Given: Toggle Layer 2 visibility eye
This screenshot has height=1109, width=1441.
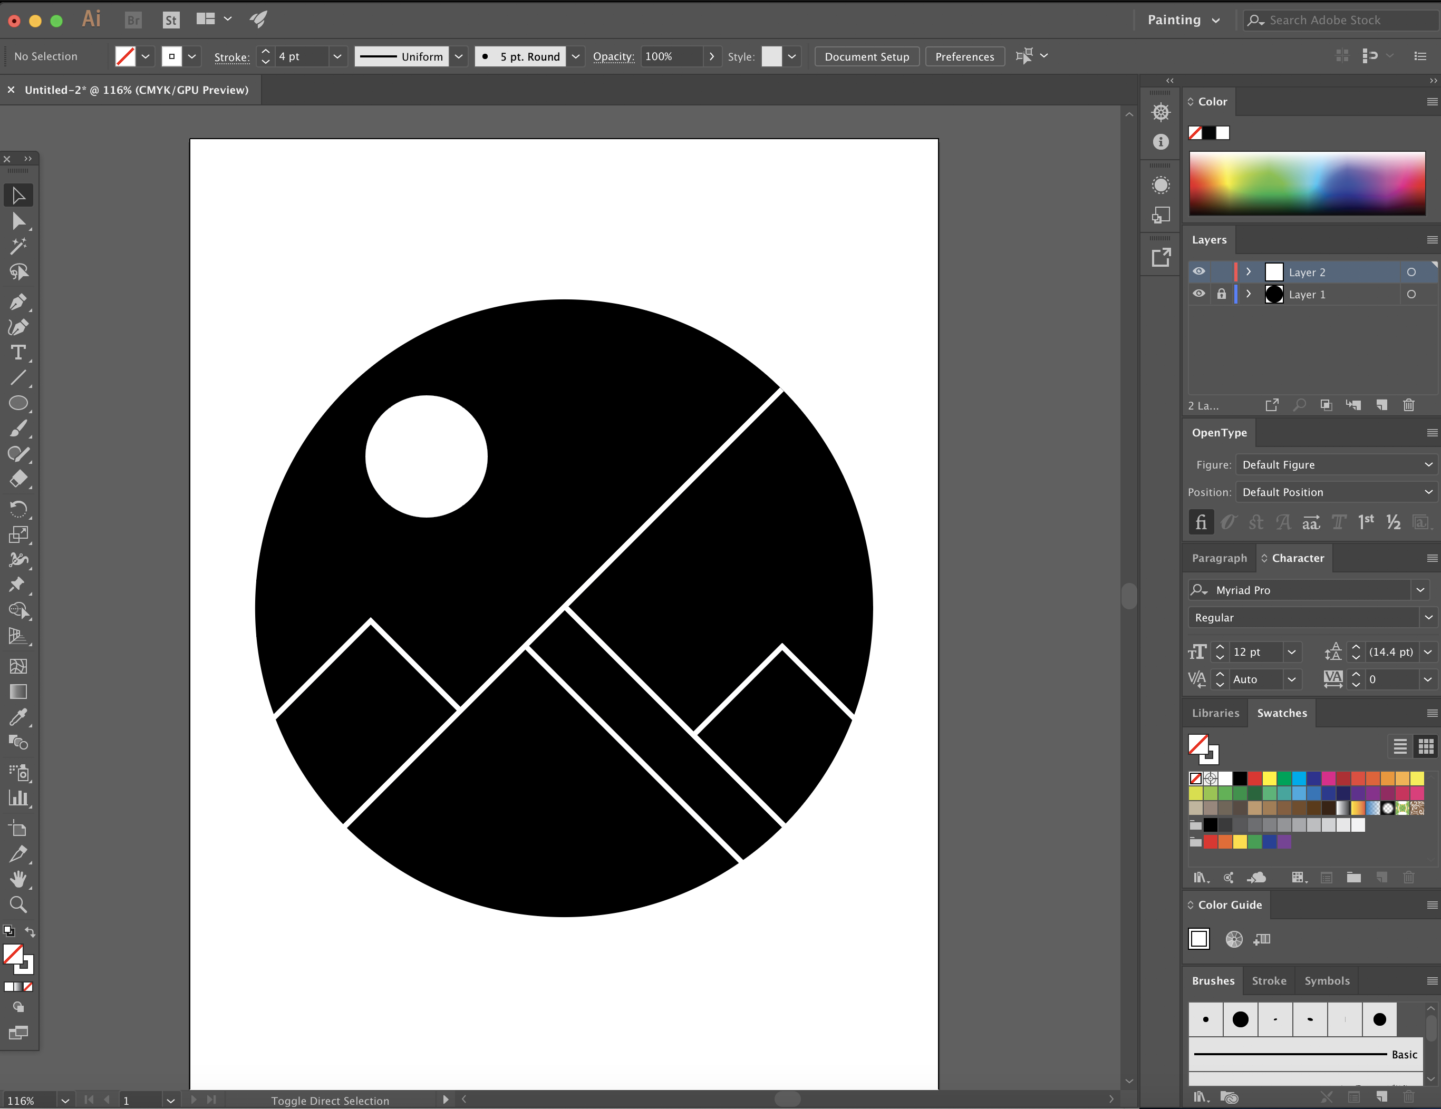Looking at the screenshot, I should [1199, 272].
